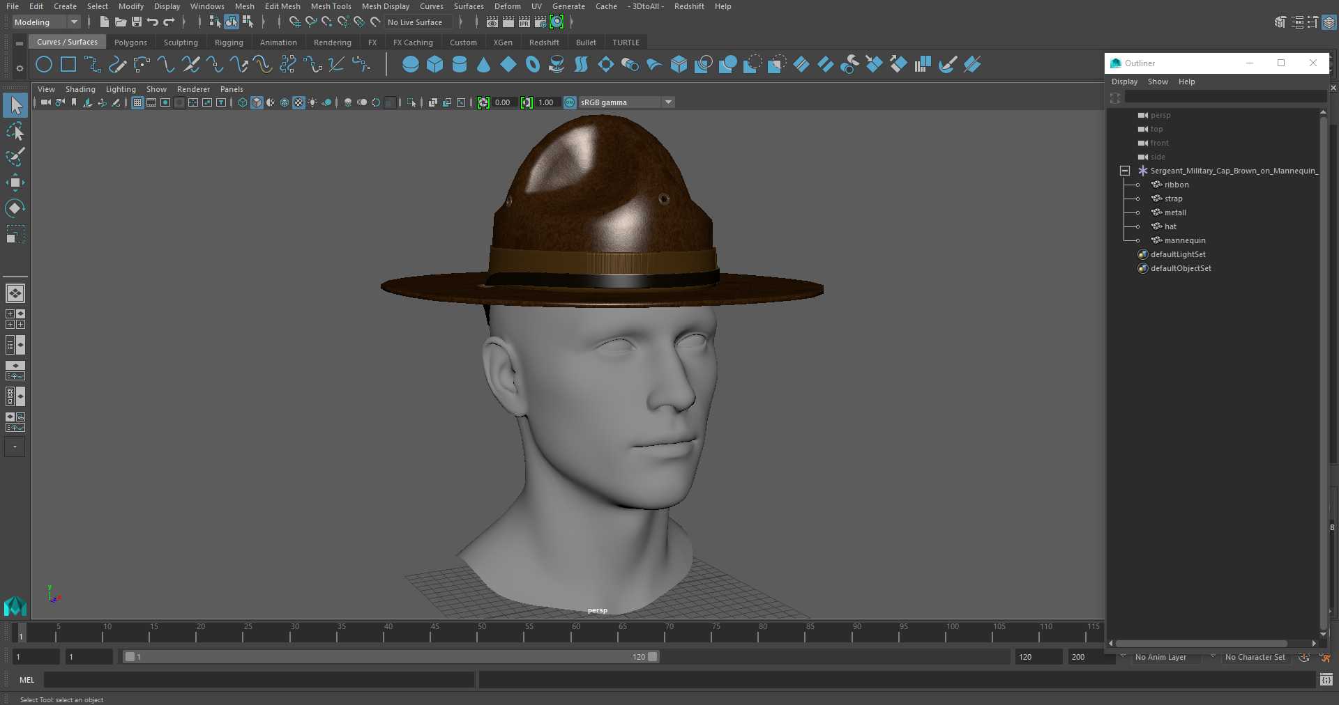The image size is (1339, 705).
Task: Click the Undo arrow icon
Action: 153,22
